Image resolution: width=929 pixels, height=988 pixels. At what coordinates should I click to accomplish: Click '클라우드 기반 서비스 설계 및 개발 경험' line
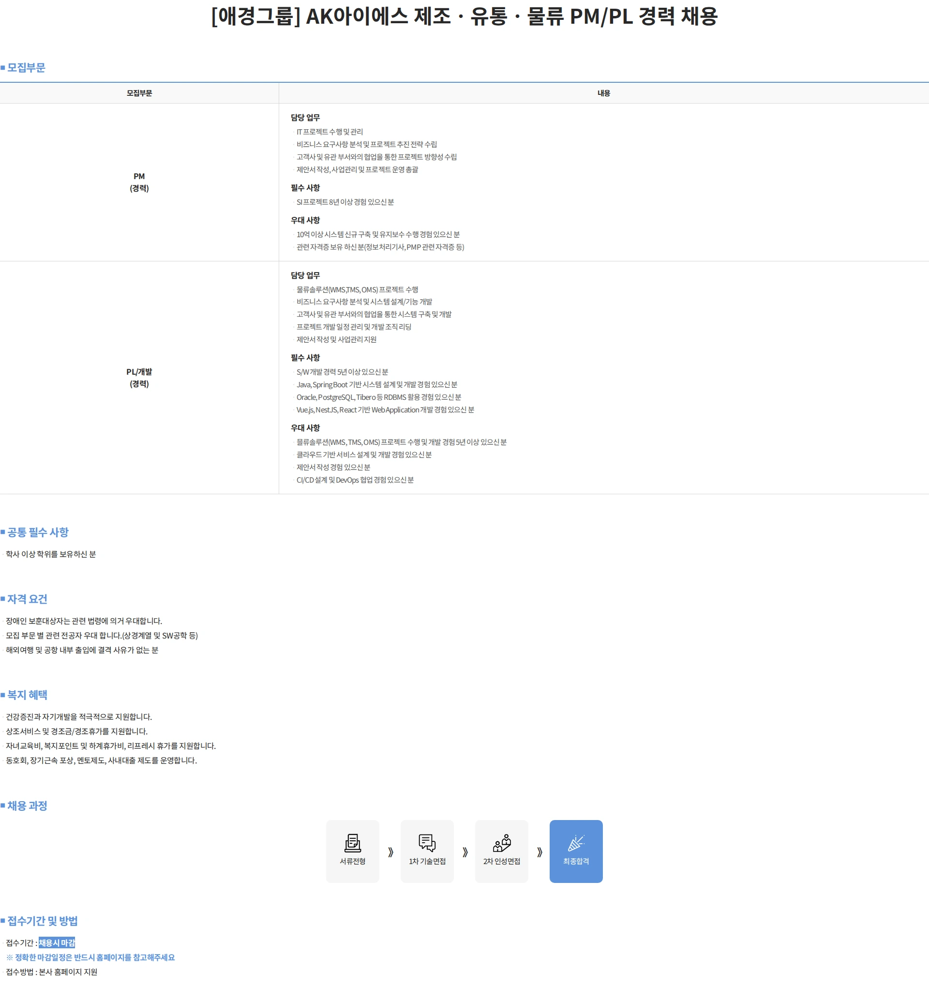tap(364, 455)
